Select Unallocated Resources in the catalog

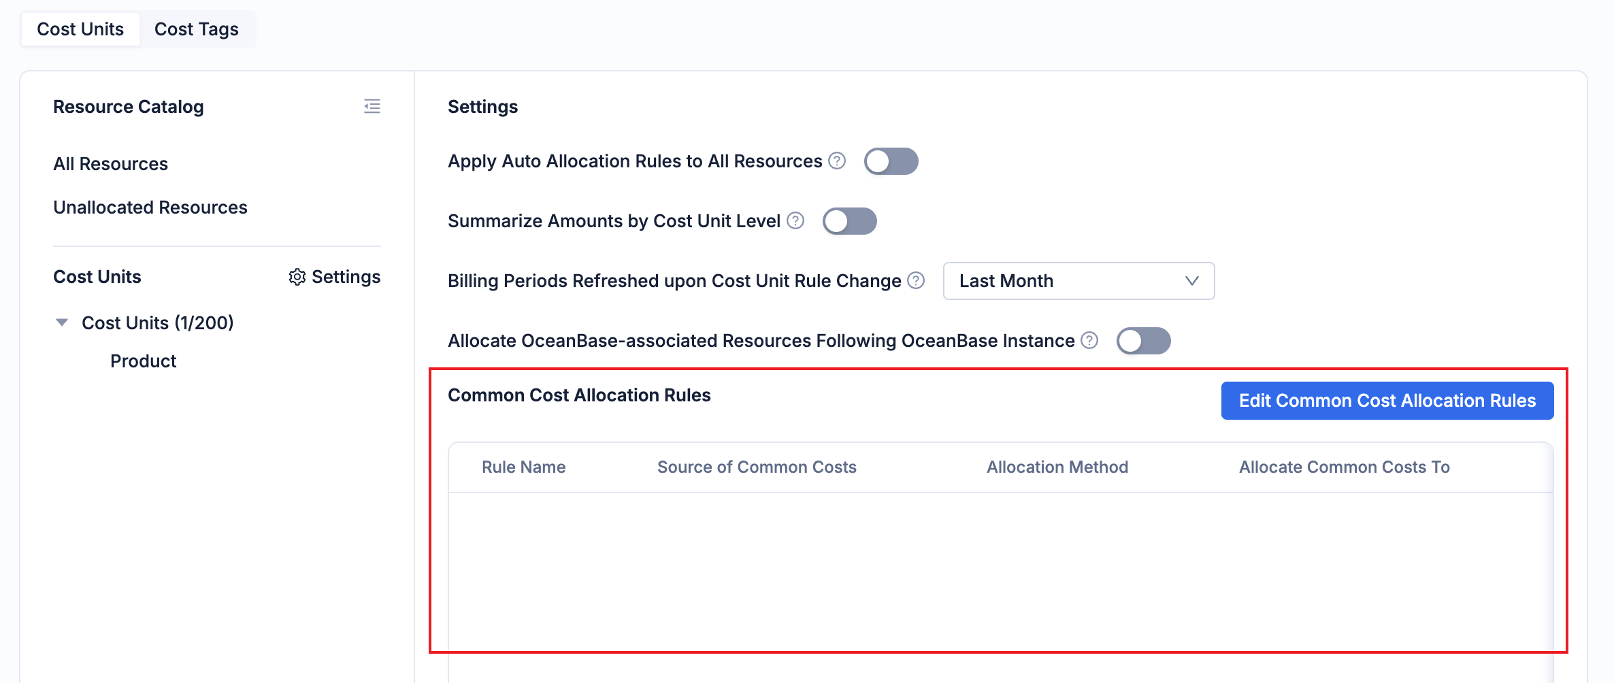click(150, 207)
